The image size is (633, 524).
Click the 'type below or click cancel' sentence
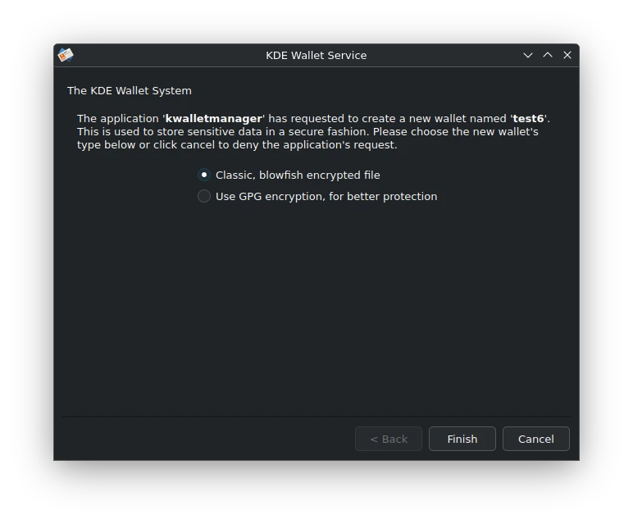[x=237, y=145]
